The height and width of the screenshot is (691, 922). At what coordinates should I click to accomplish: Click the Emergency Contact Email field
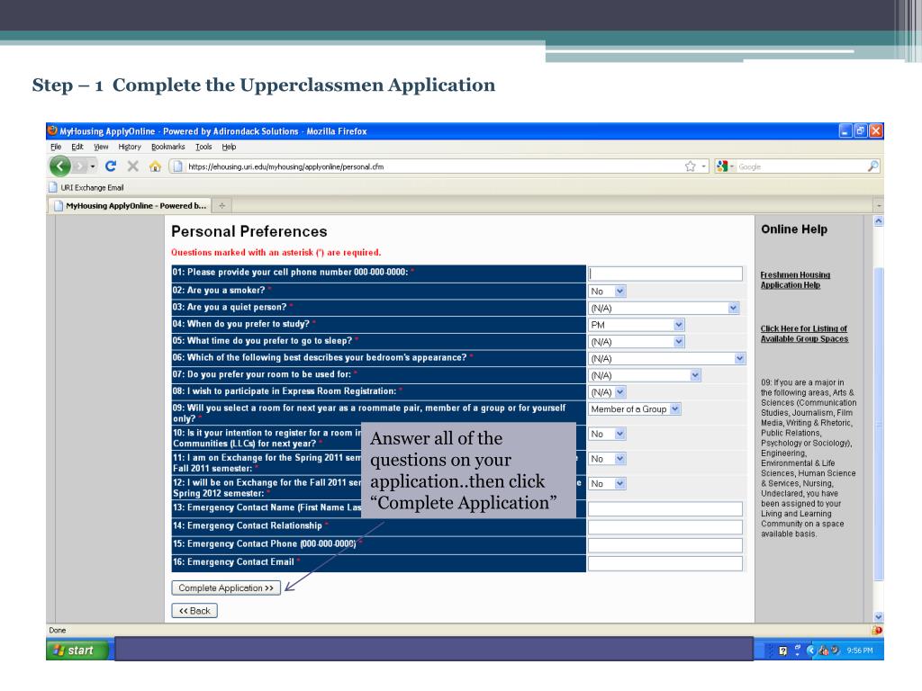pyautogui.click(x=665, y=563)
